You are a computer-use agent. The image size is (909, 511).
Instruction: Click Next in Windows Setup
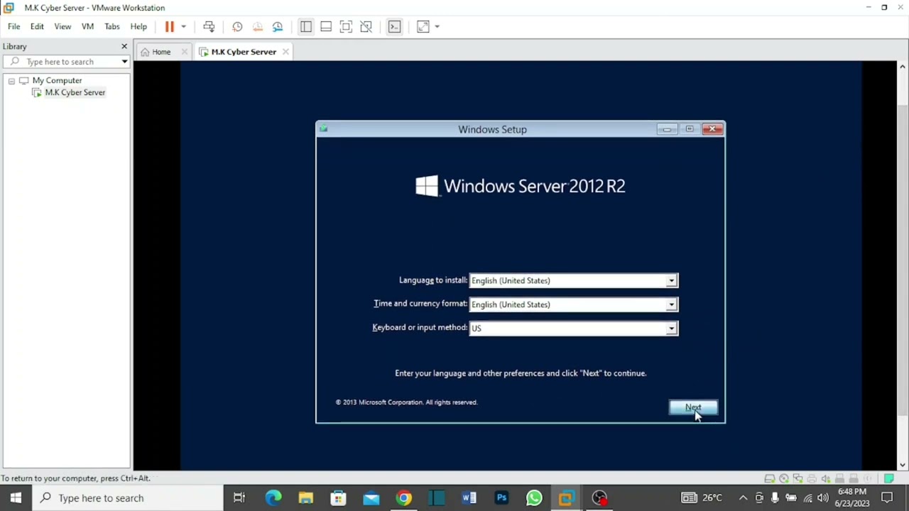(693, 407)
